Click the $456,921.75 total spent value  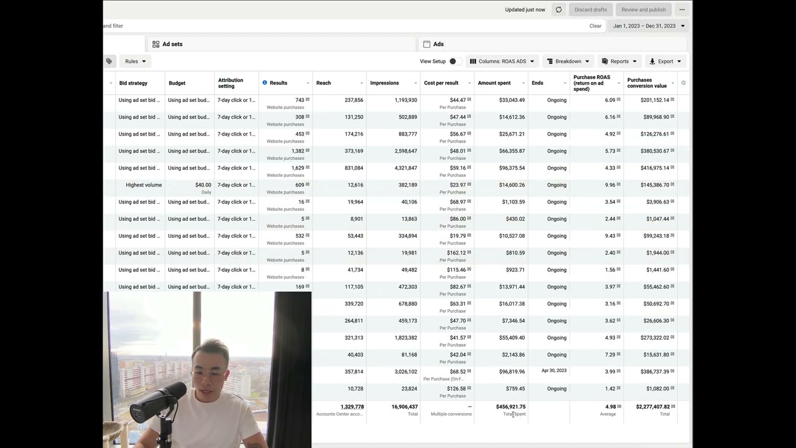point(511,406)
